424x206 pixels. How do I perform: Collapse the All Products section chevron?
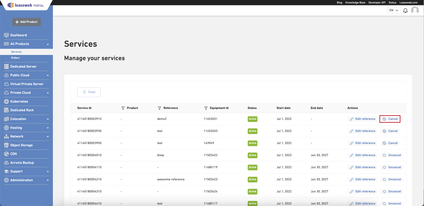(48, 44)
